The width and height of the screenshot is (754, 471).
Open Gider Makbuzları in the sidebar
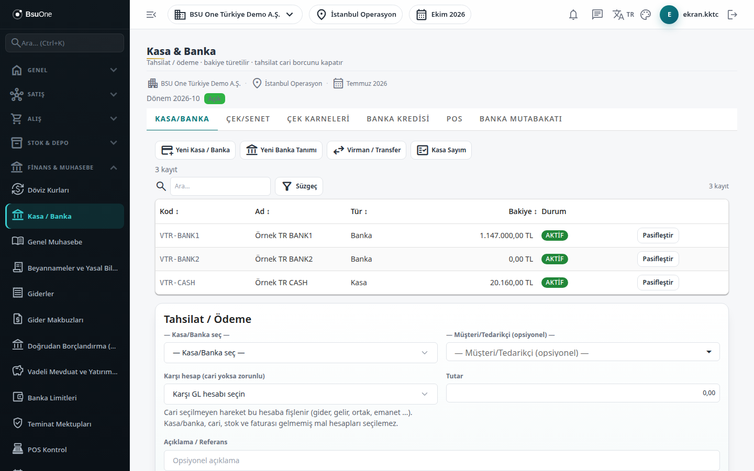point(65,320)
